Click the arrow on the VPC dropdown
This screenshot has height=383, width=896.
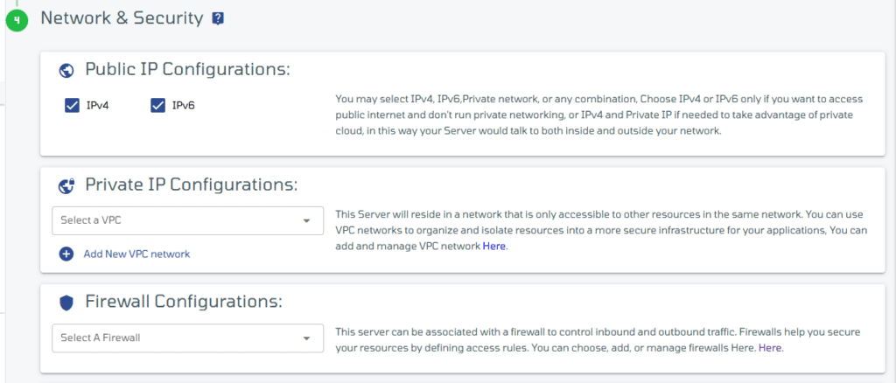[307, 221]
